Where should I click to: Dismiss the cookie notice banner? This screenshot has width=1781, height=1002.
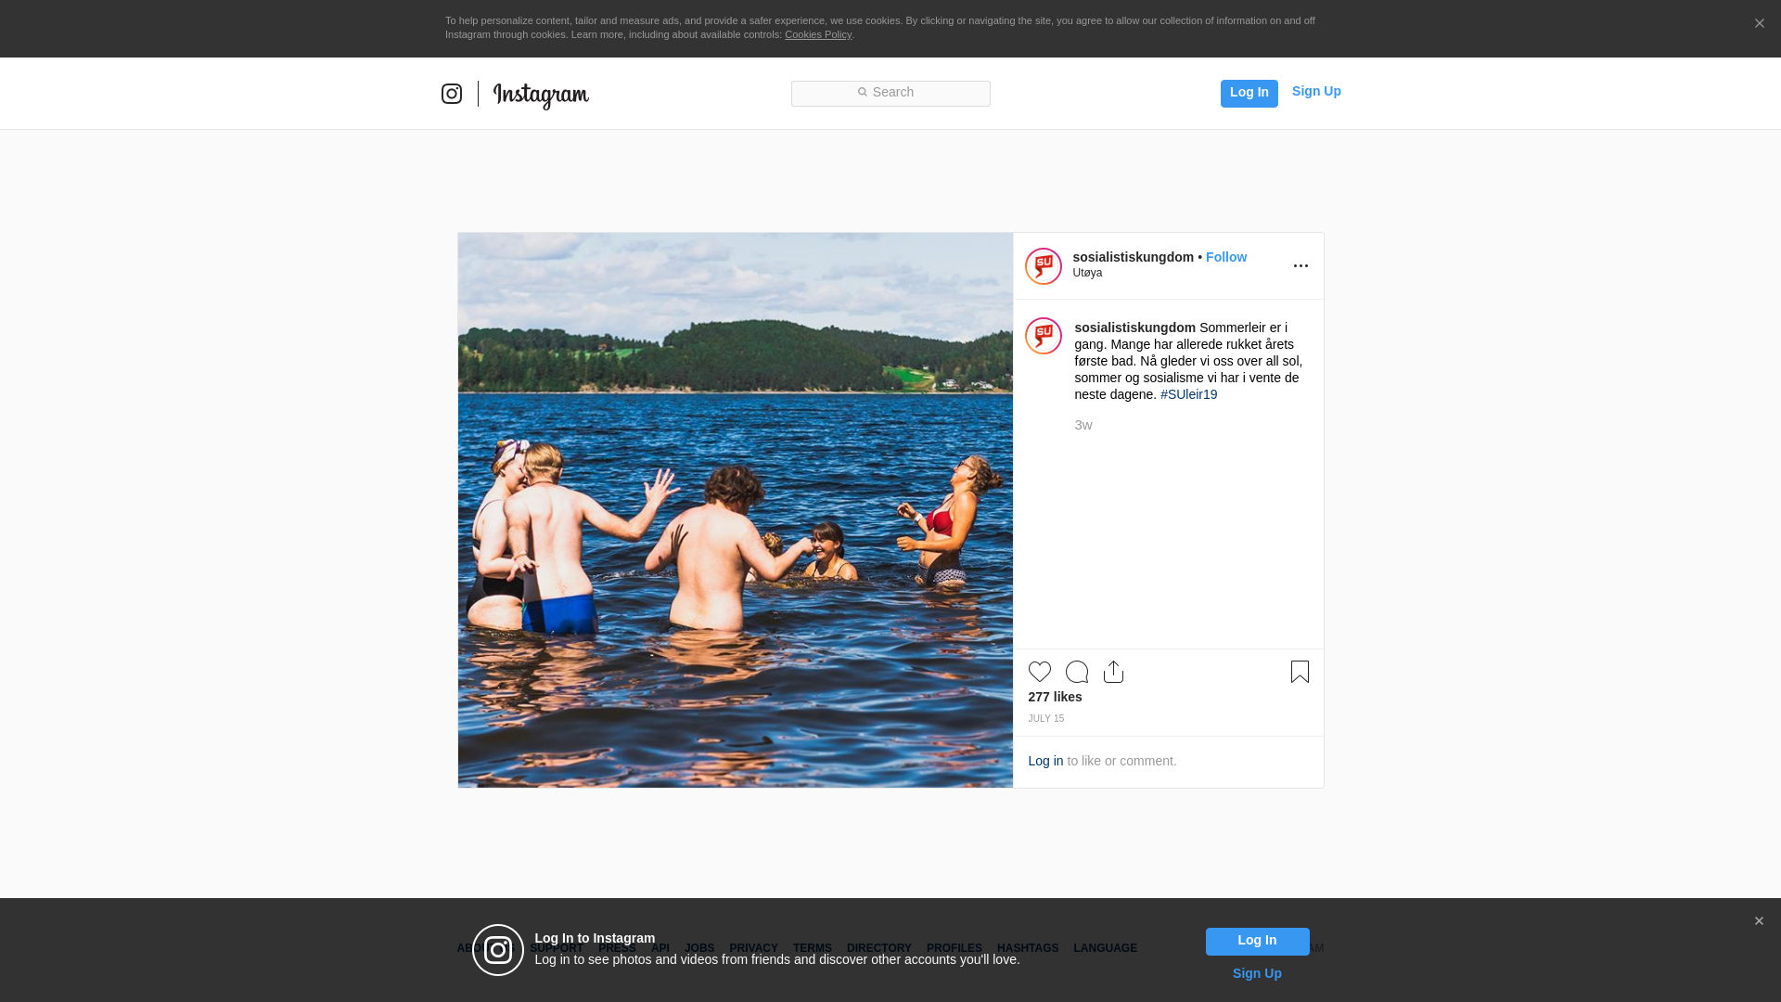click(x=1759, y=24)
